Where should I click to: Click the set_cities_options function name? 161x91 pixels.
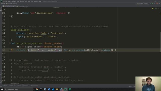29,43
